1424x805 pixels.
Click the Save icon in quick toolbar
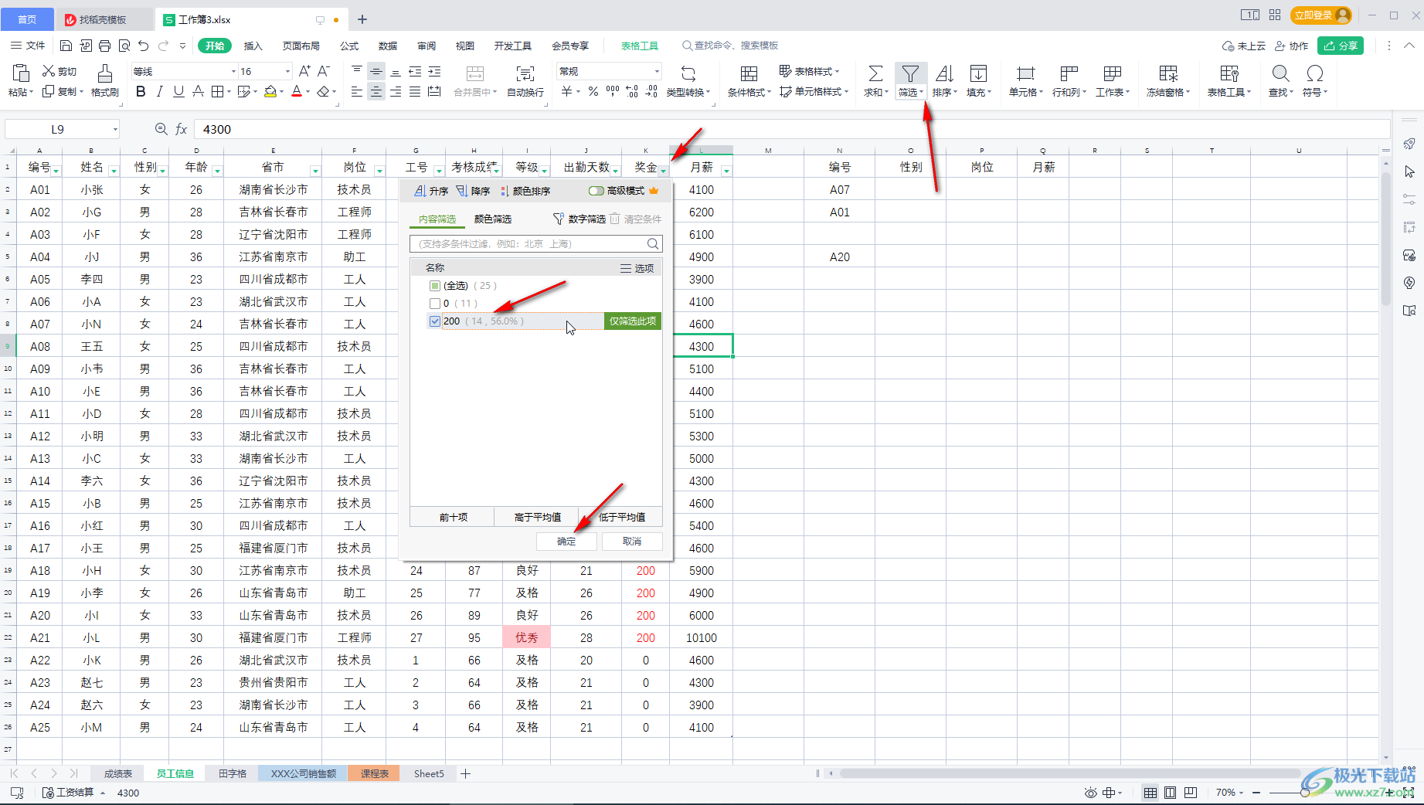(66, 46)
